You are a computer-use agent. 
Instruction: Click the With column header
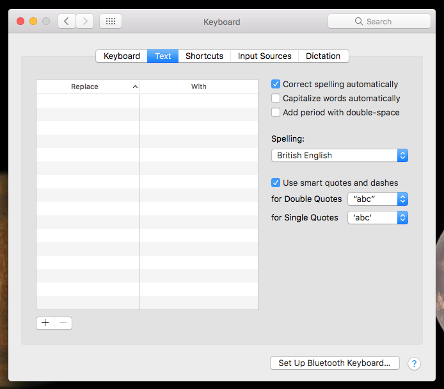pos(199,87)
